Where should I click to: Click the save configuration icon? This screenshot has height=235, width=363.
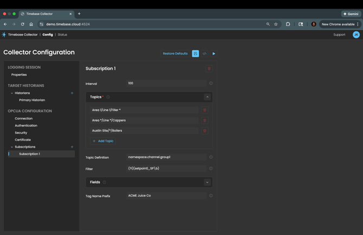[x=196, y=53]
